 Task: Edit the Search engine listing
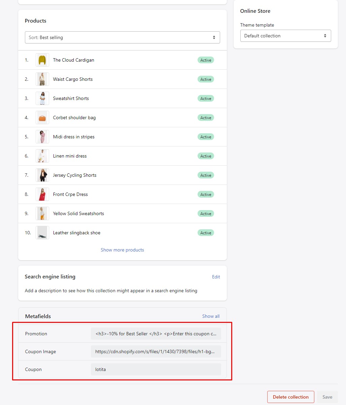coord(216,277)
